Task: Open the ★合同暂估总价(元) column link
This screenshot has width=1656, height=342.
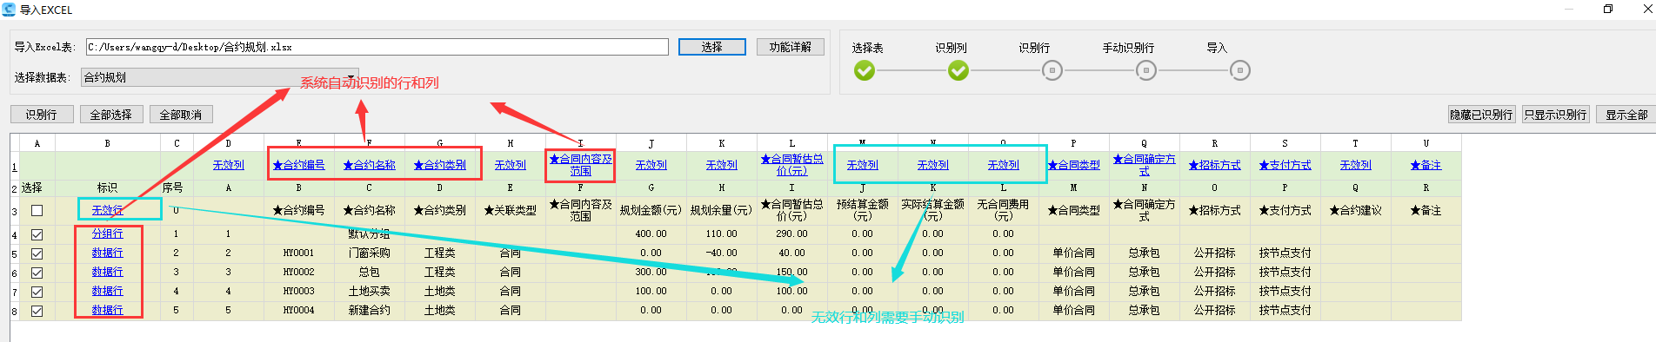Action: coord(792,165)
